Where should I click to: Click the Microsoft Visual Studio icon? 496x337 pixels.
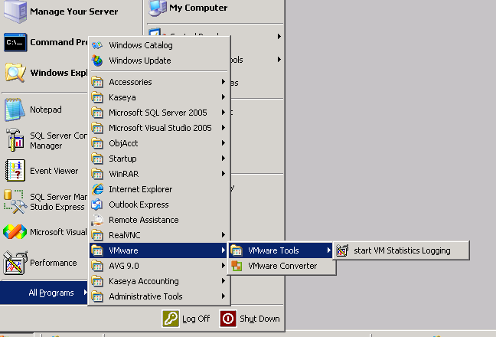pos(15,232)
